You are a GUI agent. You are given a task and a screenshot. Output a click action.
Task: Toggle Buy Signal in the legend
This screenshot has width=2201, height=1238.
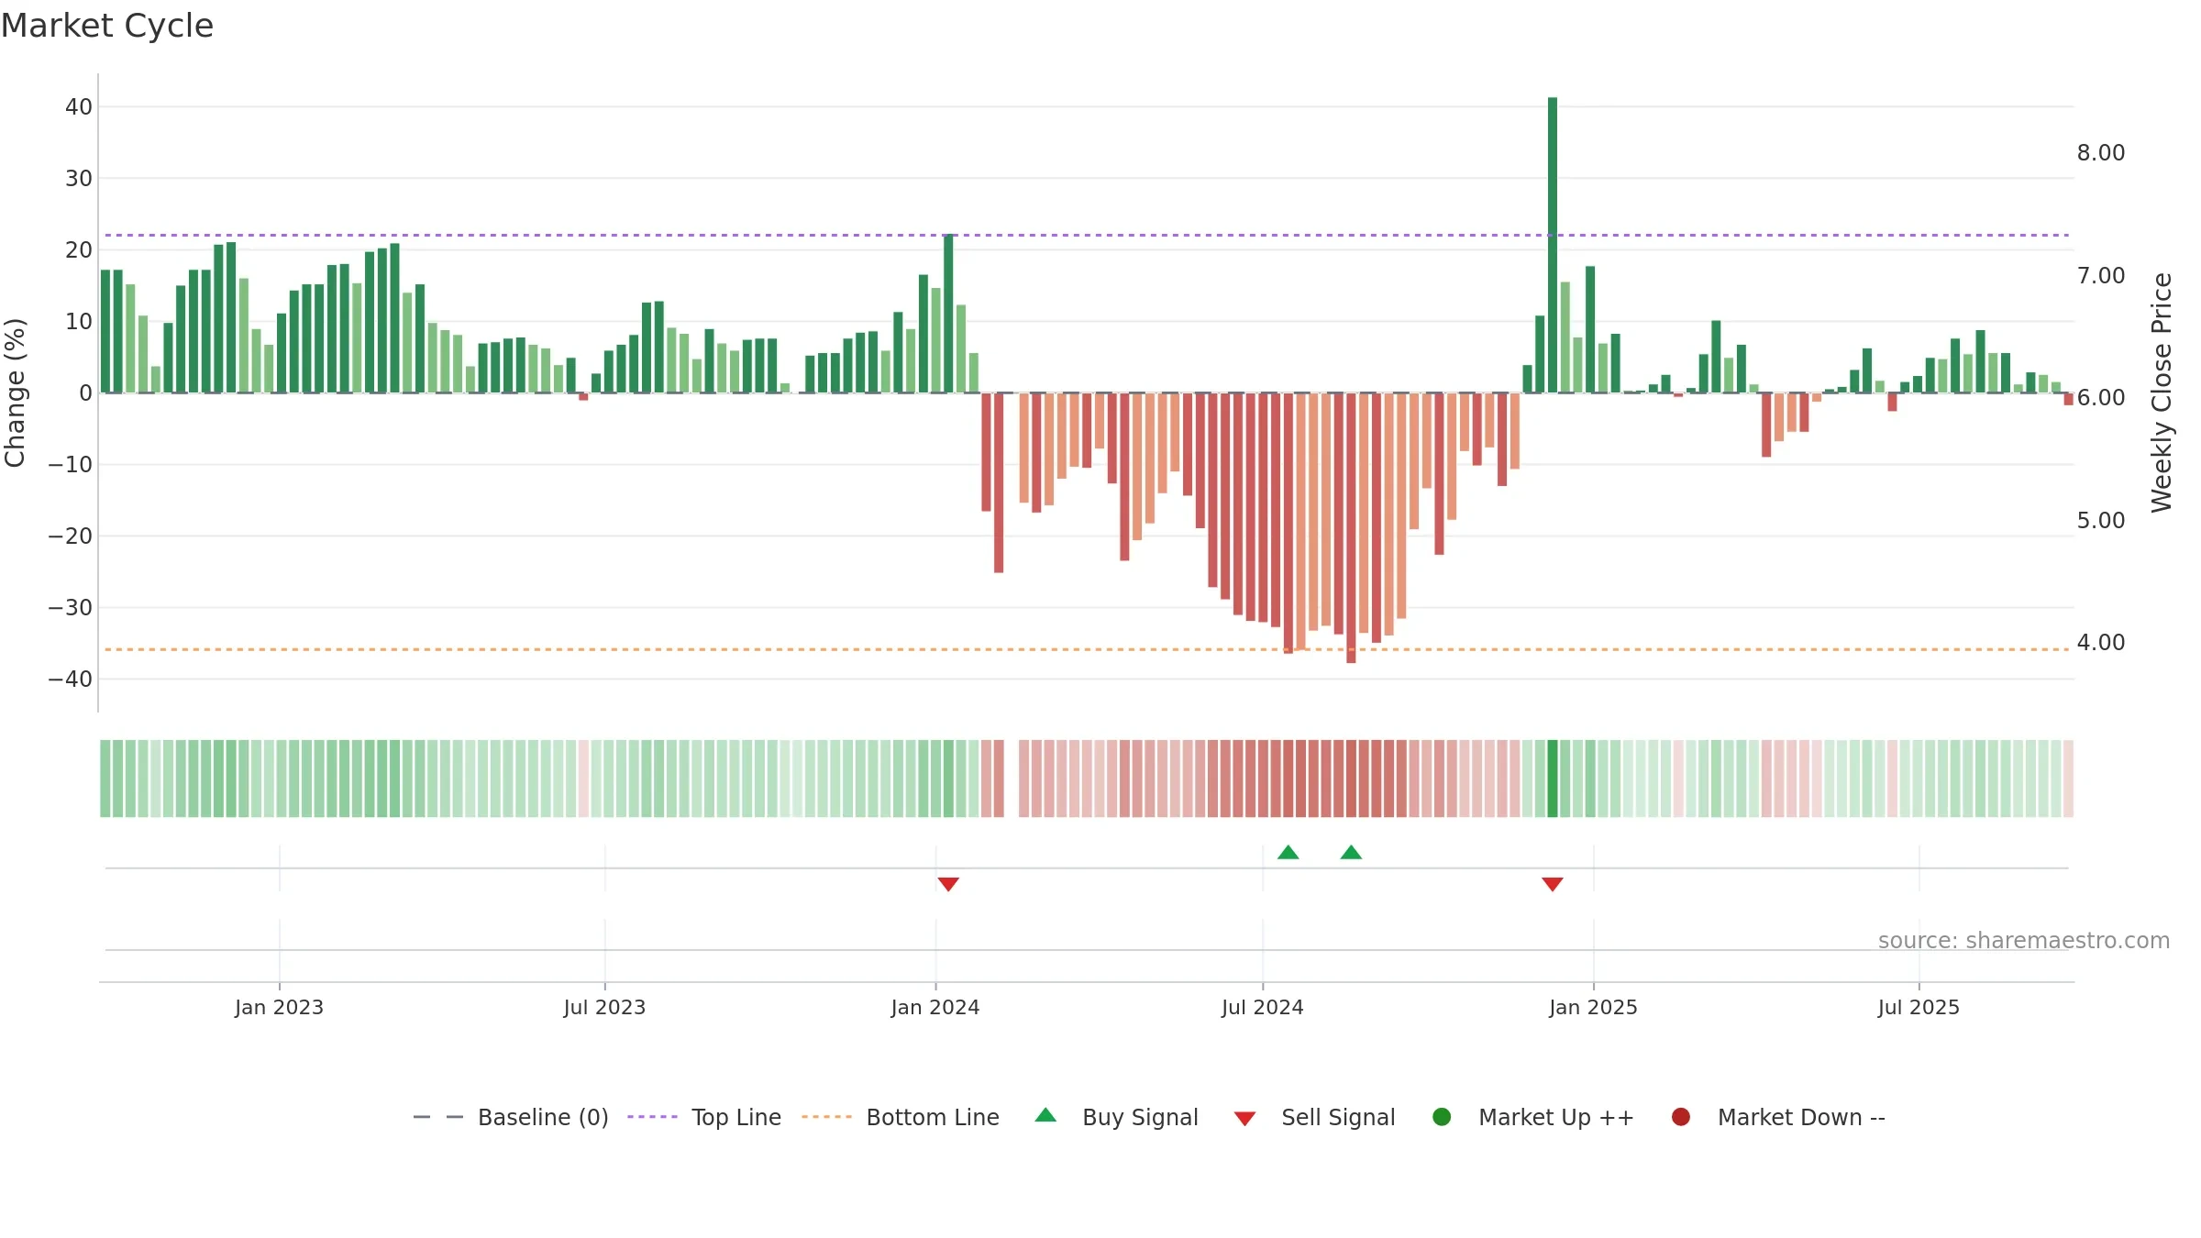[1116, 1117]
